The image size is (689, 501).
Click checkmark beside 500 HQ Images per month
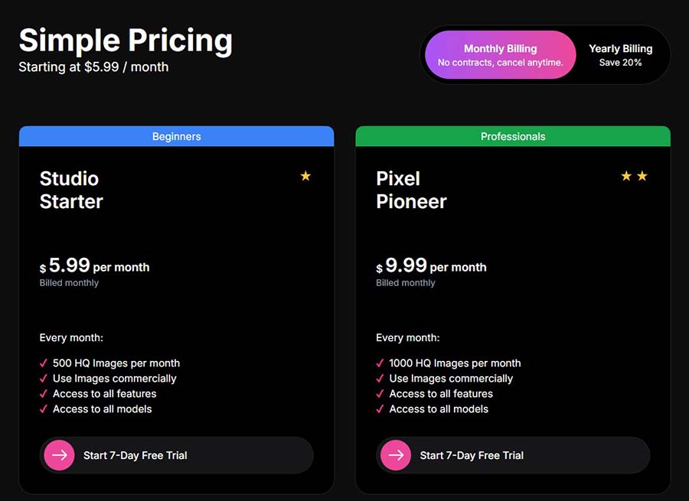pos(44,363)
